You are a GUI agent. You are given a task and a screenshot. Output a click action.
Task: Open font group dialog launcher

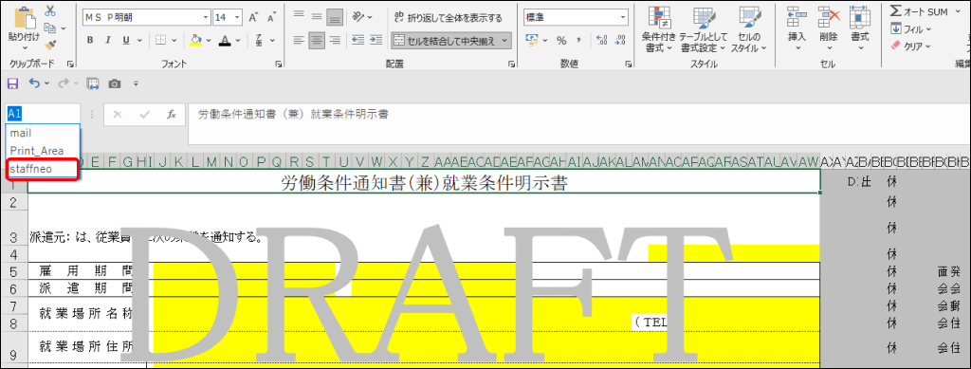coord(279,64)
